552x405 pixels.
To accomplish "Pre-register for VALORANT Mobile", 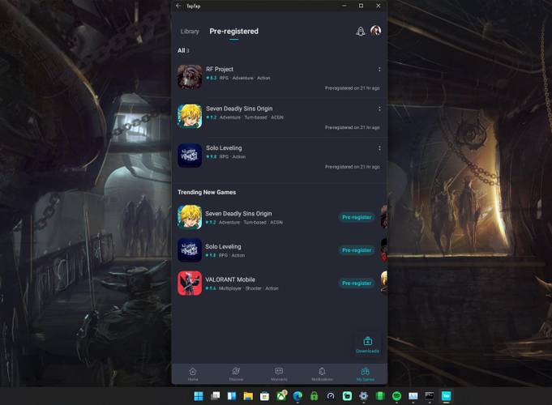I will coord(357,283).
